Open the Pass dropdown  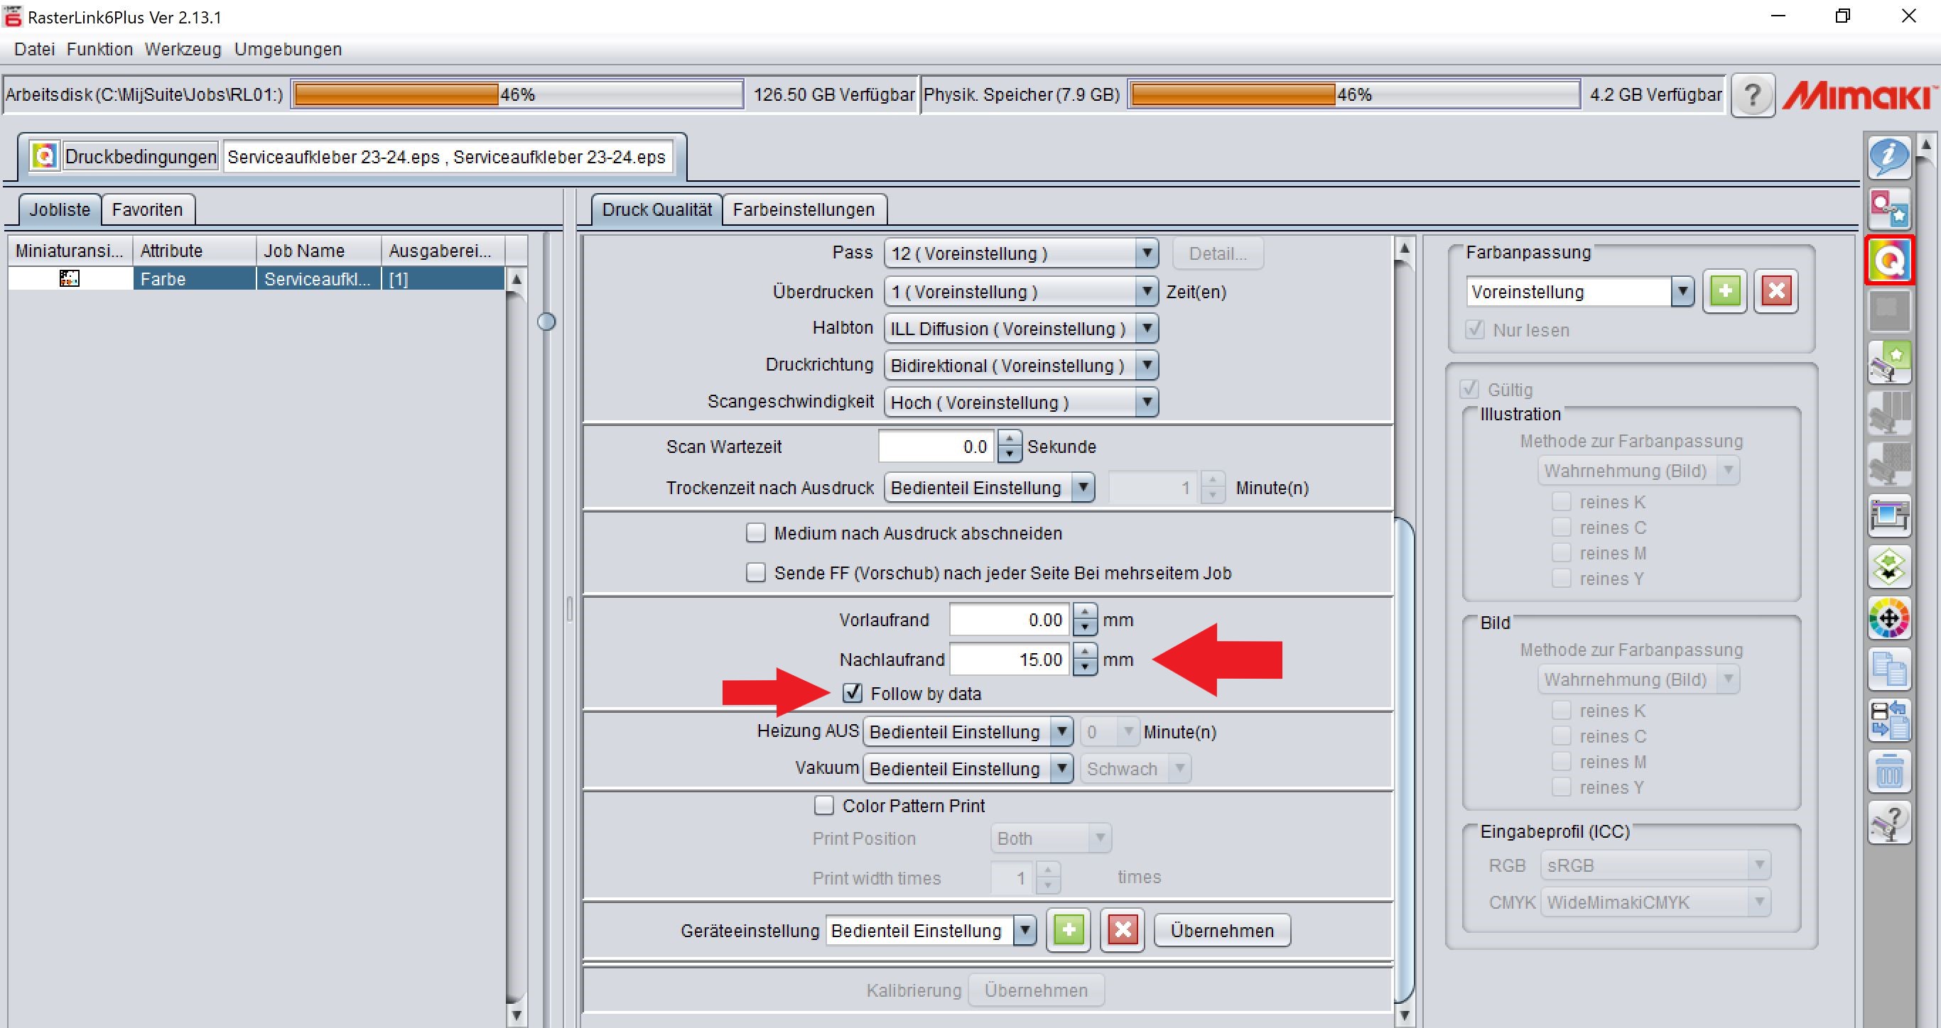[x=1146, y=253]
